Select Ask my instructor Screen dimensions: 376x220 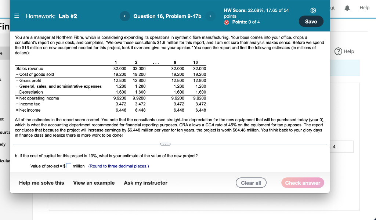(145, 183)
